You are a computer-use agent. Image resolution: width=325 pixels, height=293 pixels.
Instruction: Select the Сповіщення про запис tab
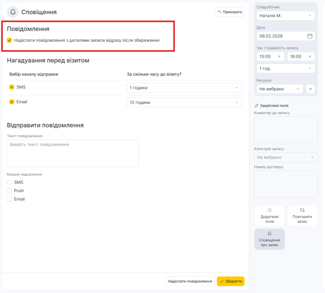point(269,239)
